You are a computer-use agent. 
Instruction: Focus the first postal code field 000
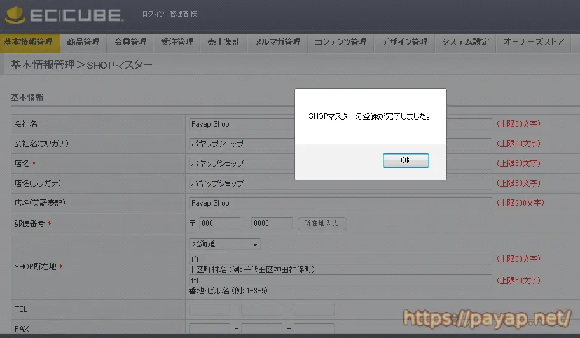[219, 223]
